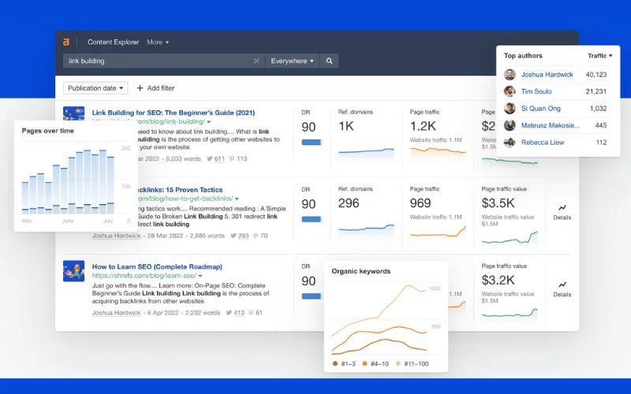The height and width of the screenshot is (394, 631).
Task: Click Page traffic value $3.5K
Action: 498,203
